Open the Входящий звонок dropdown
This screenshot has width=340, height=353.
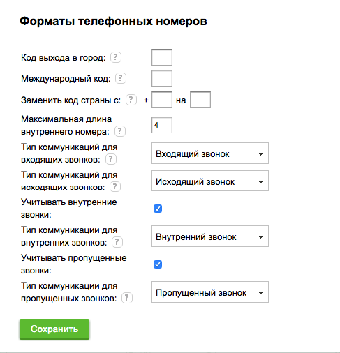[x=210, y=153]
